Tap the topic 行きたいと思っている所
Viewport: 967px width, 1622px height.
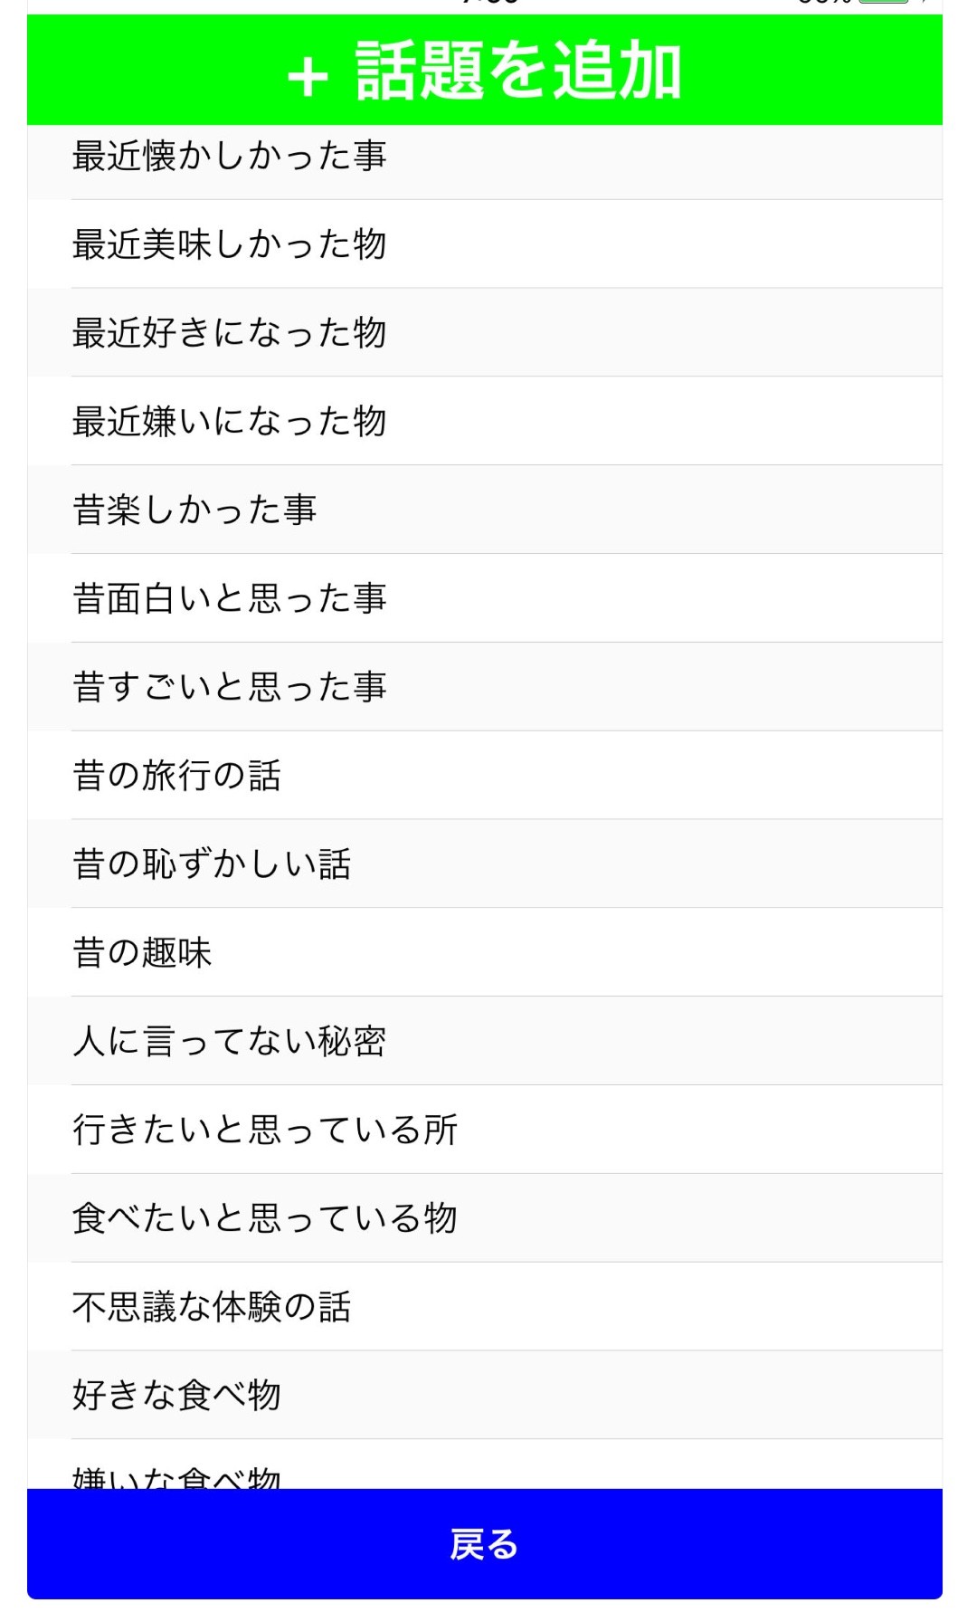(x=265, y=1130)
